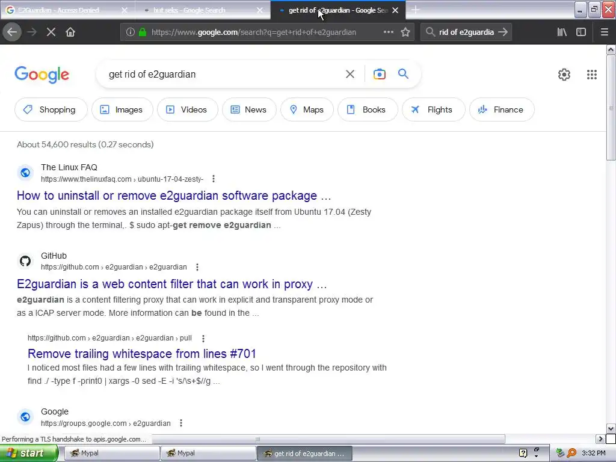616x462 pixels.
Task: Switch to Maps results
Action: pos(307,109)
